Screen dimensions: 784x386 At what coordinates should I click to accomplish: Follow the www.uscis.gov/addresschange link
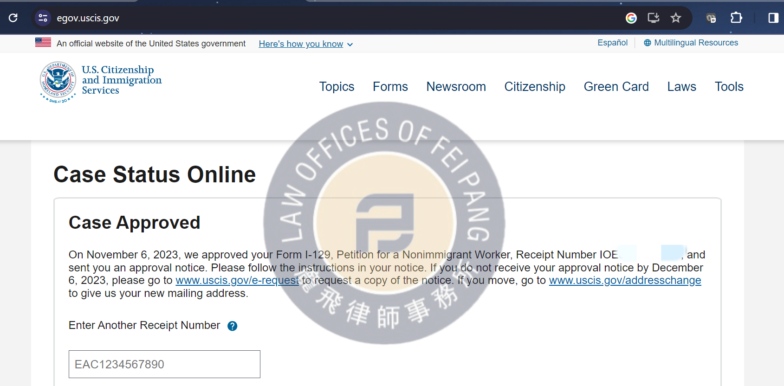coord(625,281)
